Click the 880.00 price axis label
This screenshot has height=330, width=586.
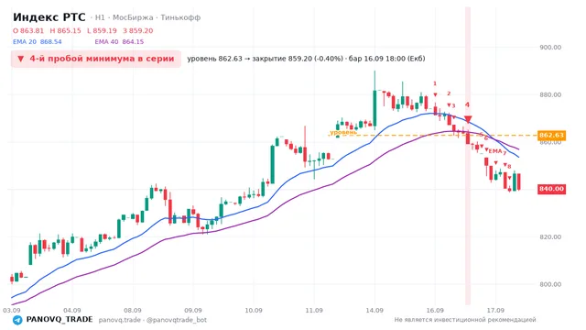550,94
